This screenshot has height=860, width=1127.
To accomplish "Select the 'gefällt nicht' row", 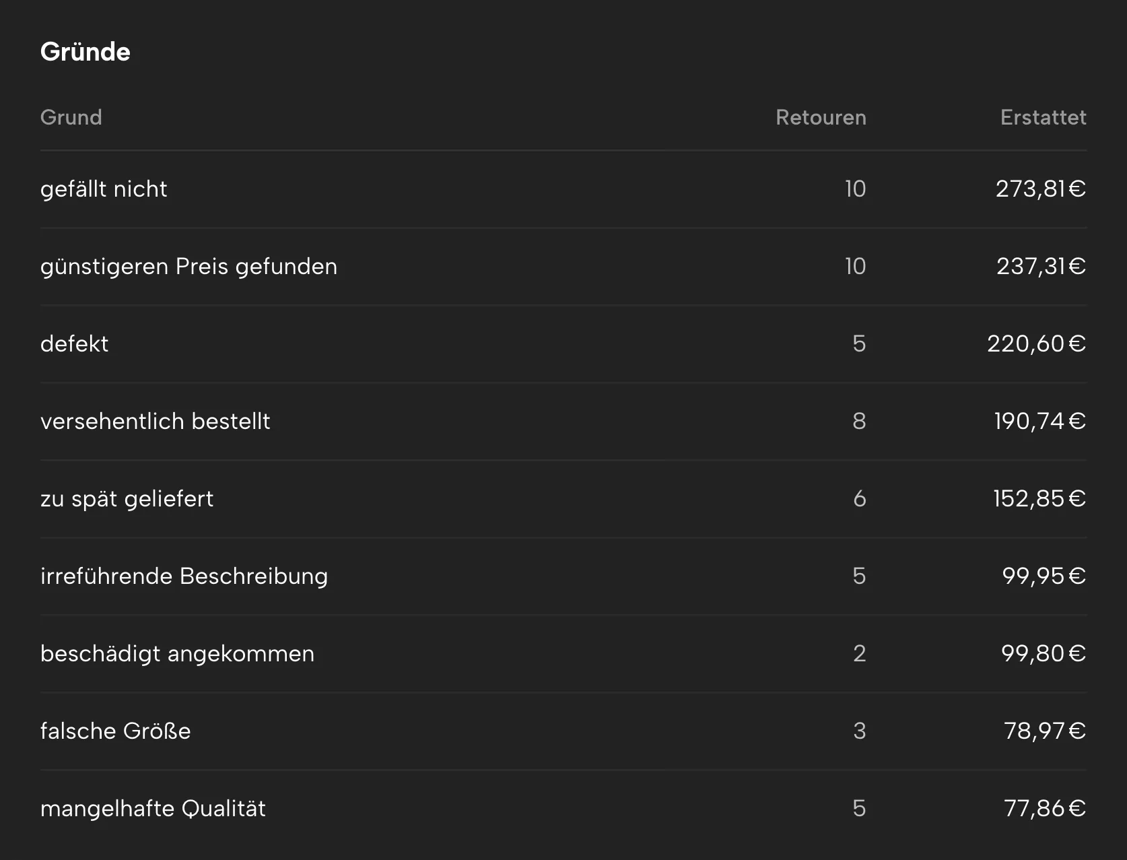I will coord(563,189).
